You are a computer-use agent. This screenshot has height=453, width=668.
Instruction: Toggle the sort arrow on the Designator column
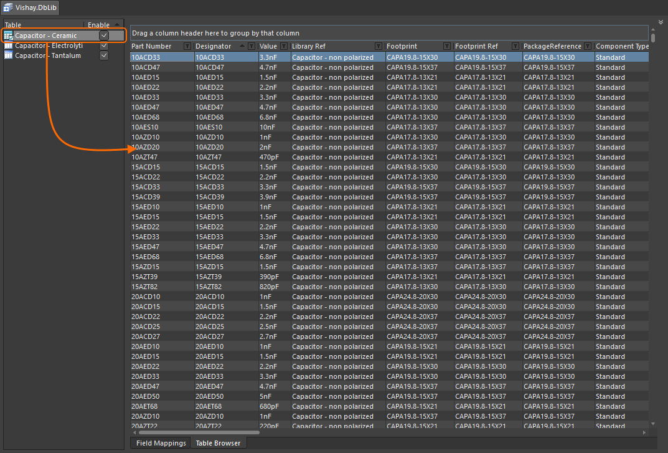[x=242, y=45]
